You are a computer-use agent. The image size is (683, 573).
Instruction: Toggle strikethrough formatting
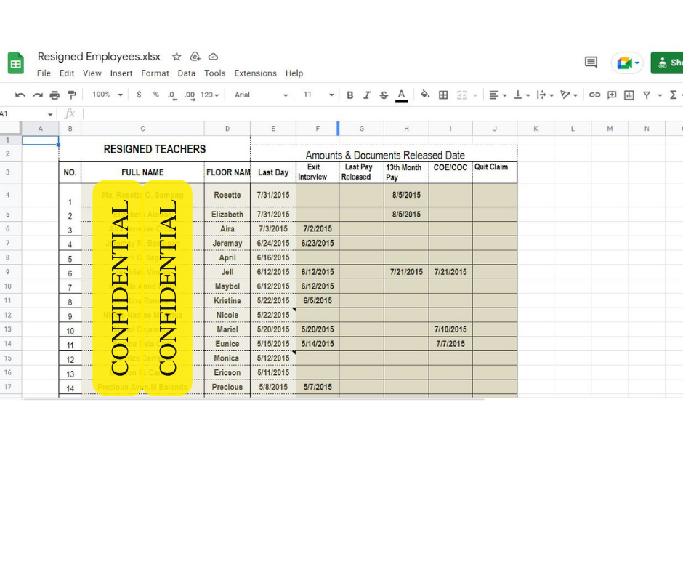click(x=384, y=95)
